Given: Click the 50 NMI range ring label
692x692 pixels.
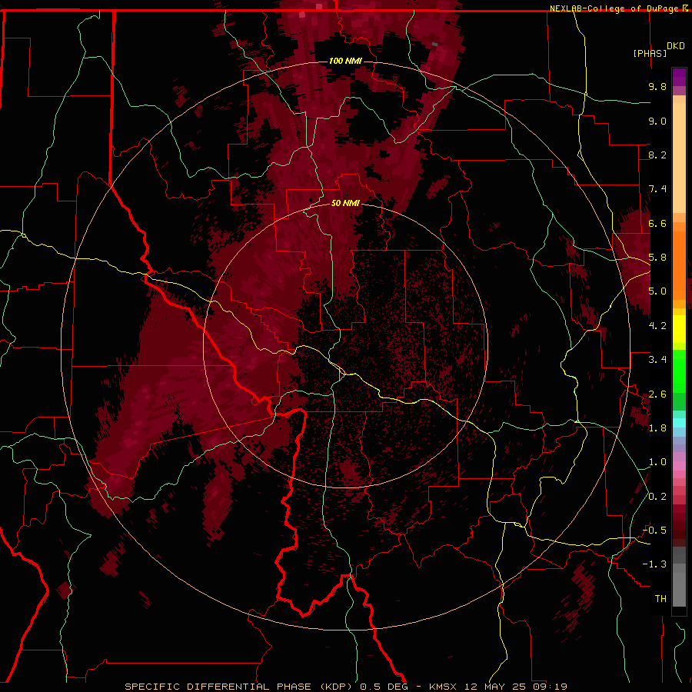Looking at the screenshot, I should point(345,203).
